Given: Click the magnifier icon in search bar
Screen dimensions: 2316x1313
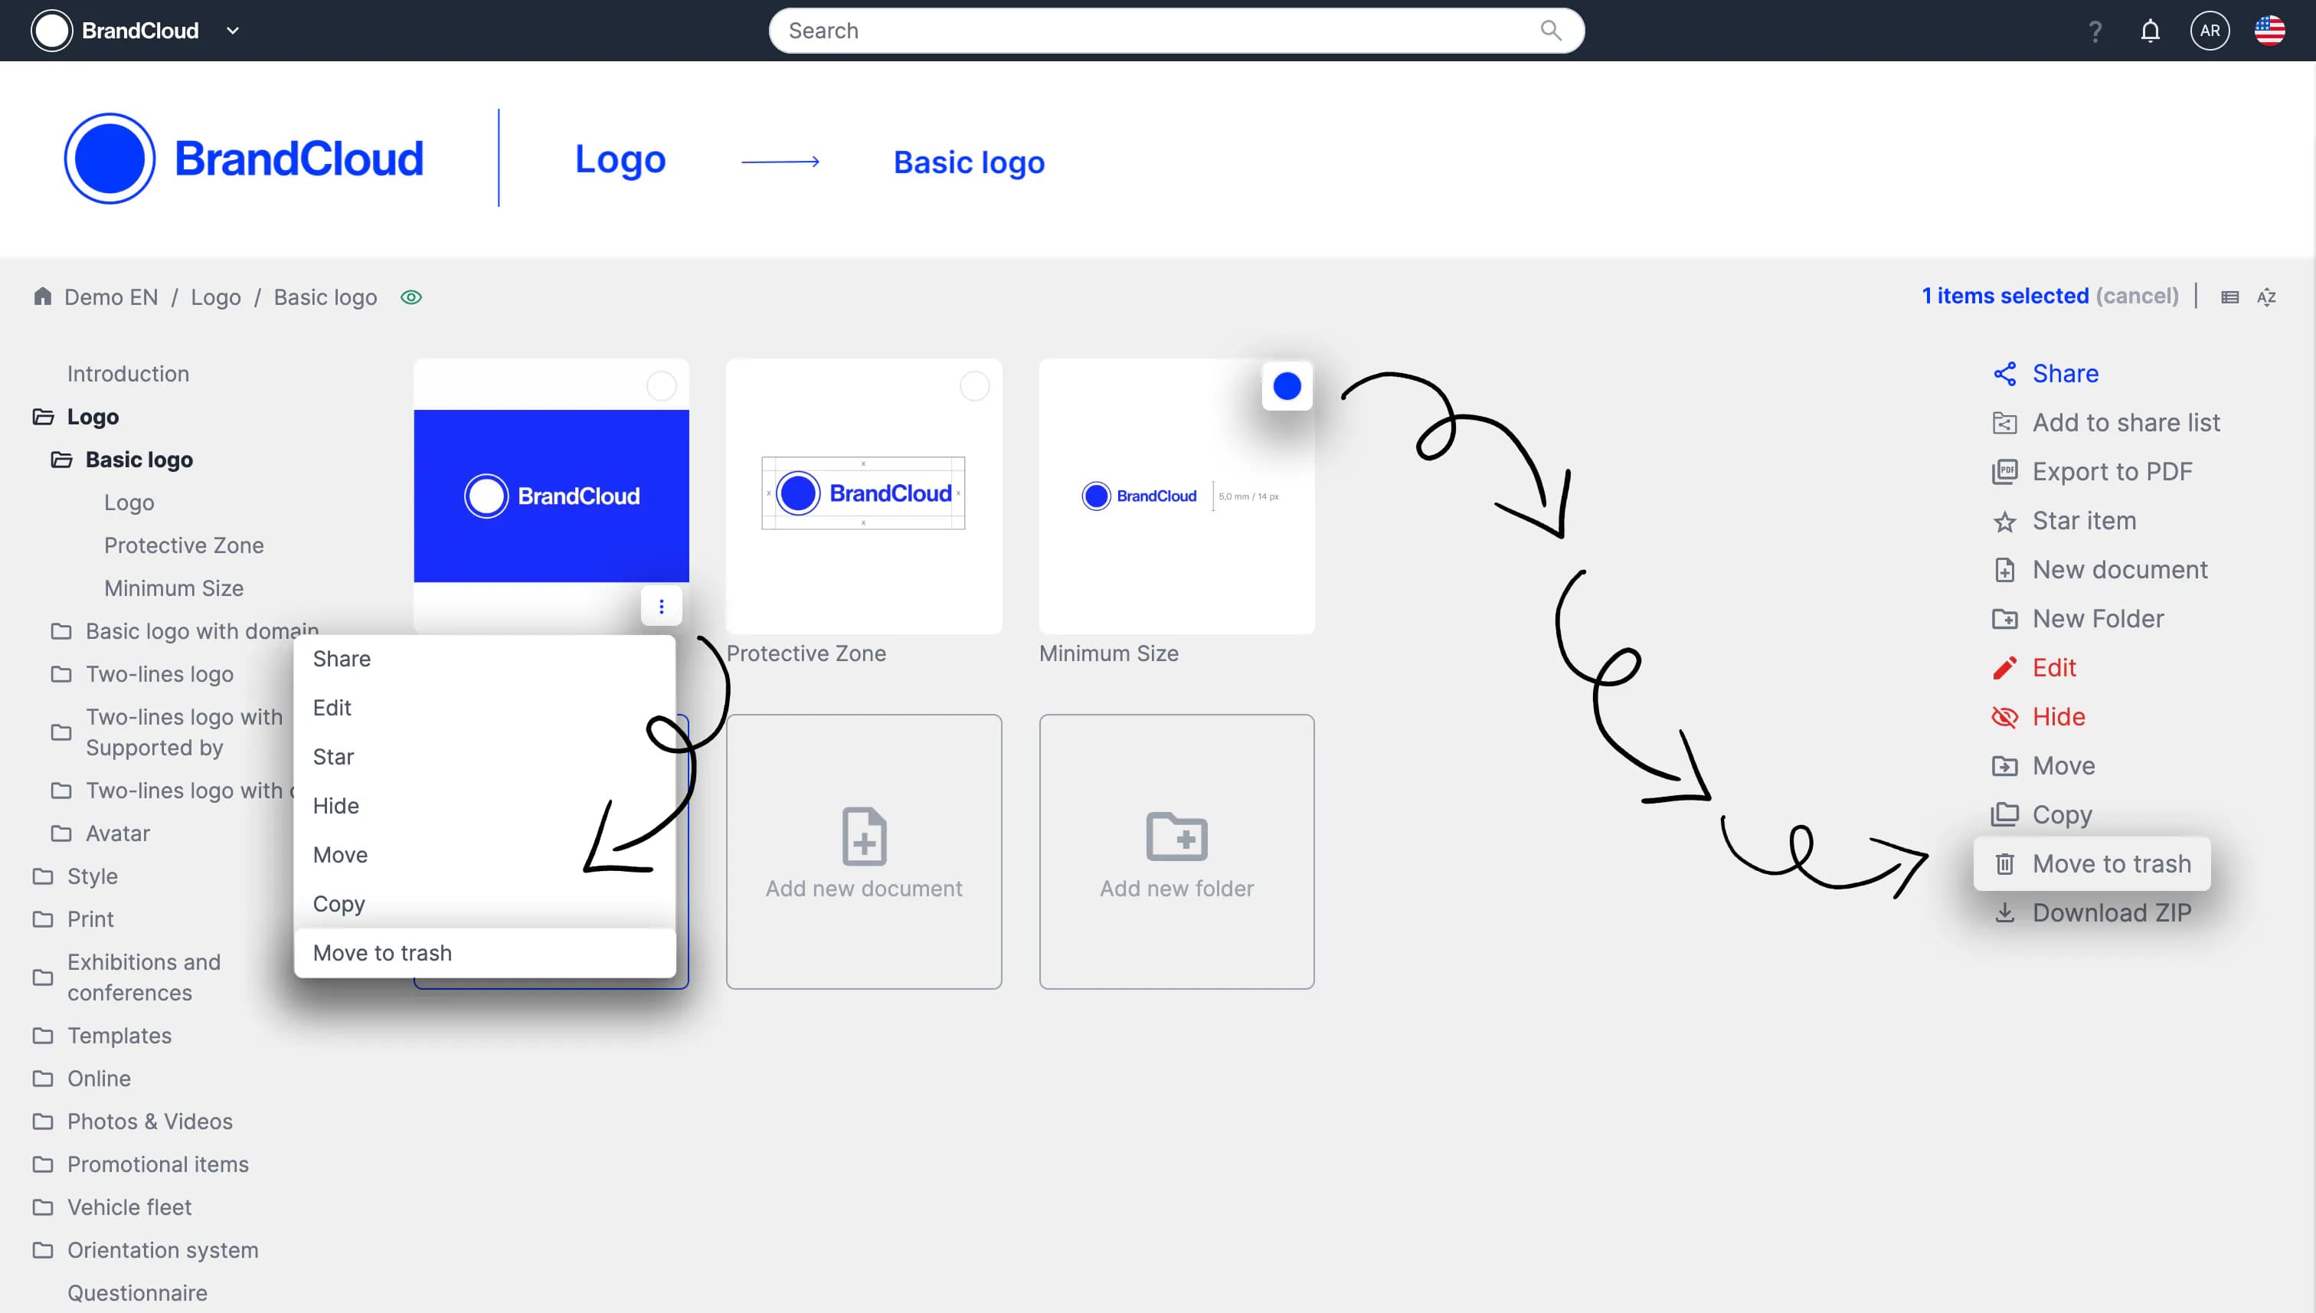Looking at the screenshot, I should pos(1551,31).
